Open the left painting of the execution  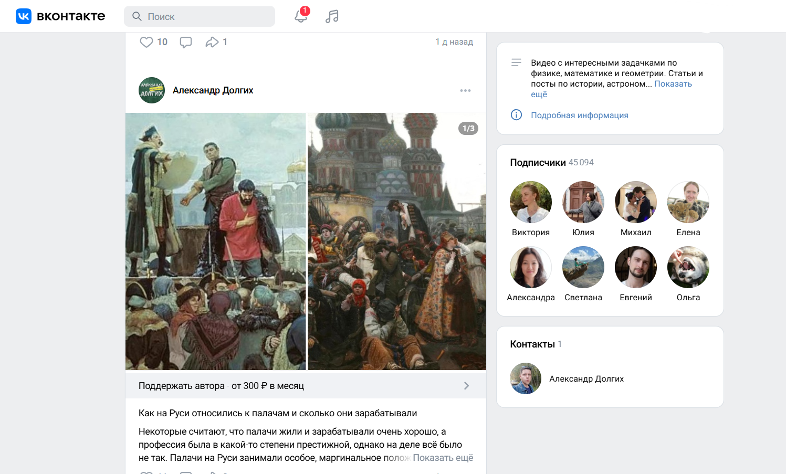[x=216, y=241]
